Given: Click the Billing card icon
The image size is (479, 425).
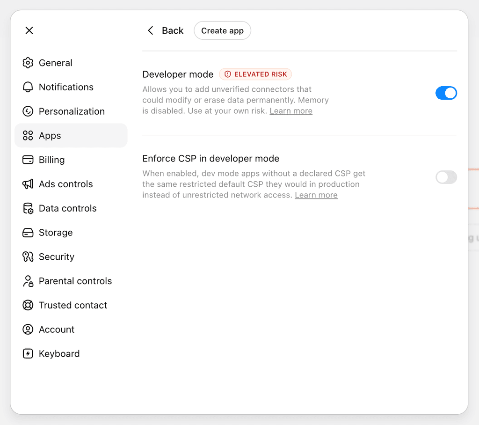Looking at the screenshot, I should pos(28,160).
